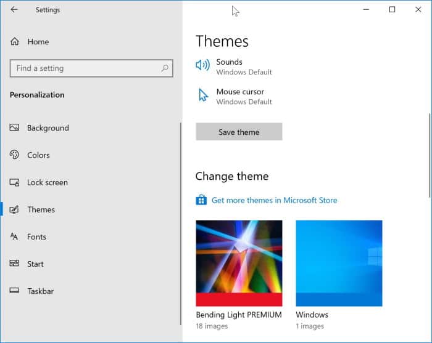Screen dimensions: 432x343
Task: Select the Lock screen icon
Action: coord(14,182)
